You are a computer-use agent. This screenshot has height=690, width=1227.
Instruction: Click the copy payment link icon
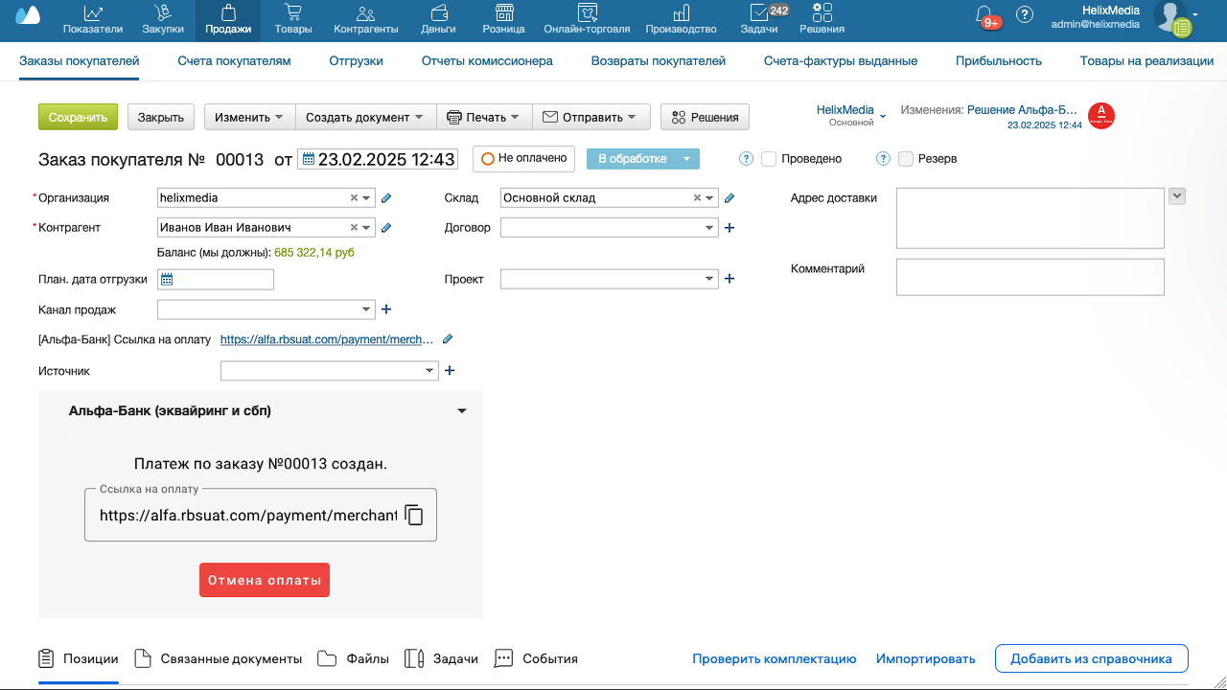414,515
